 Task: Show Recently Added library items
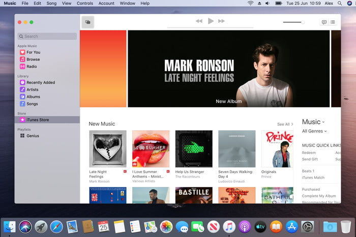click(37, 83)
